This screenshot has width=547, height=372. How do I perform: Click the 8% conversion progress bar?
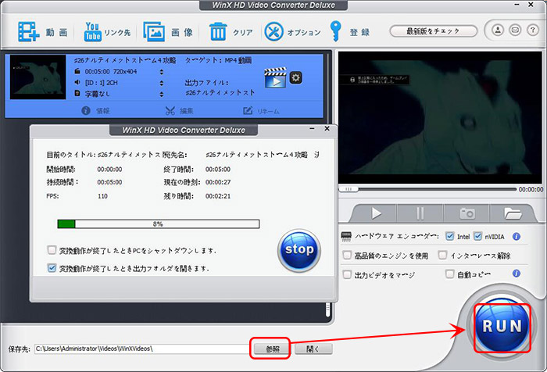159,224
